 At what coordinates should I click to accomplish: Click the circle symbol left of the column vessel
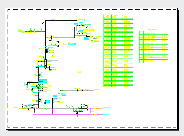[36, 67]
